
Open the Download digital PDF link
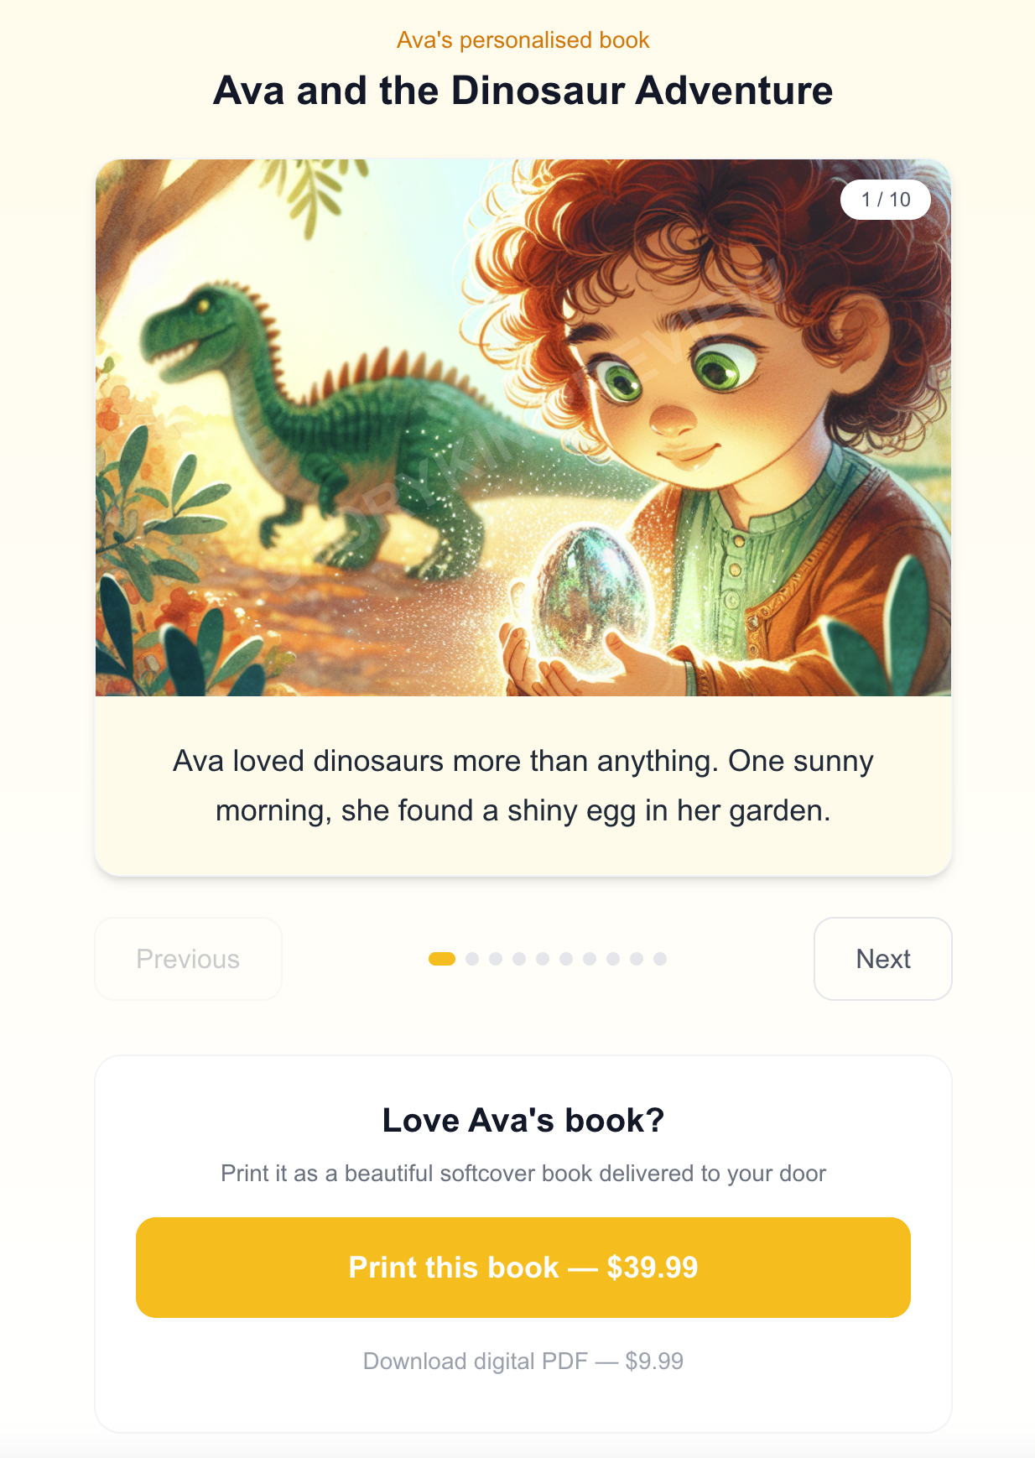click(x=523, y=1361)
